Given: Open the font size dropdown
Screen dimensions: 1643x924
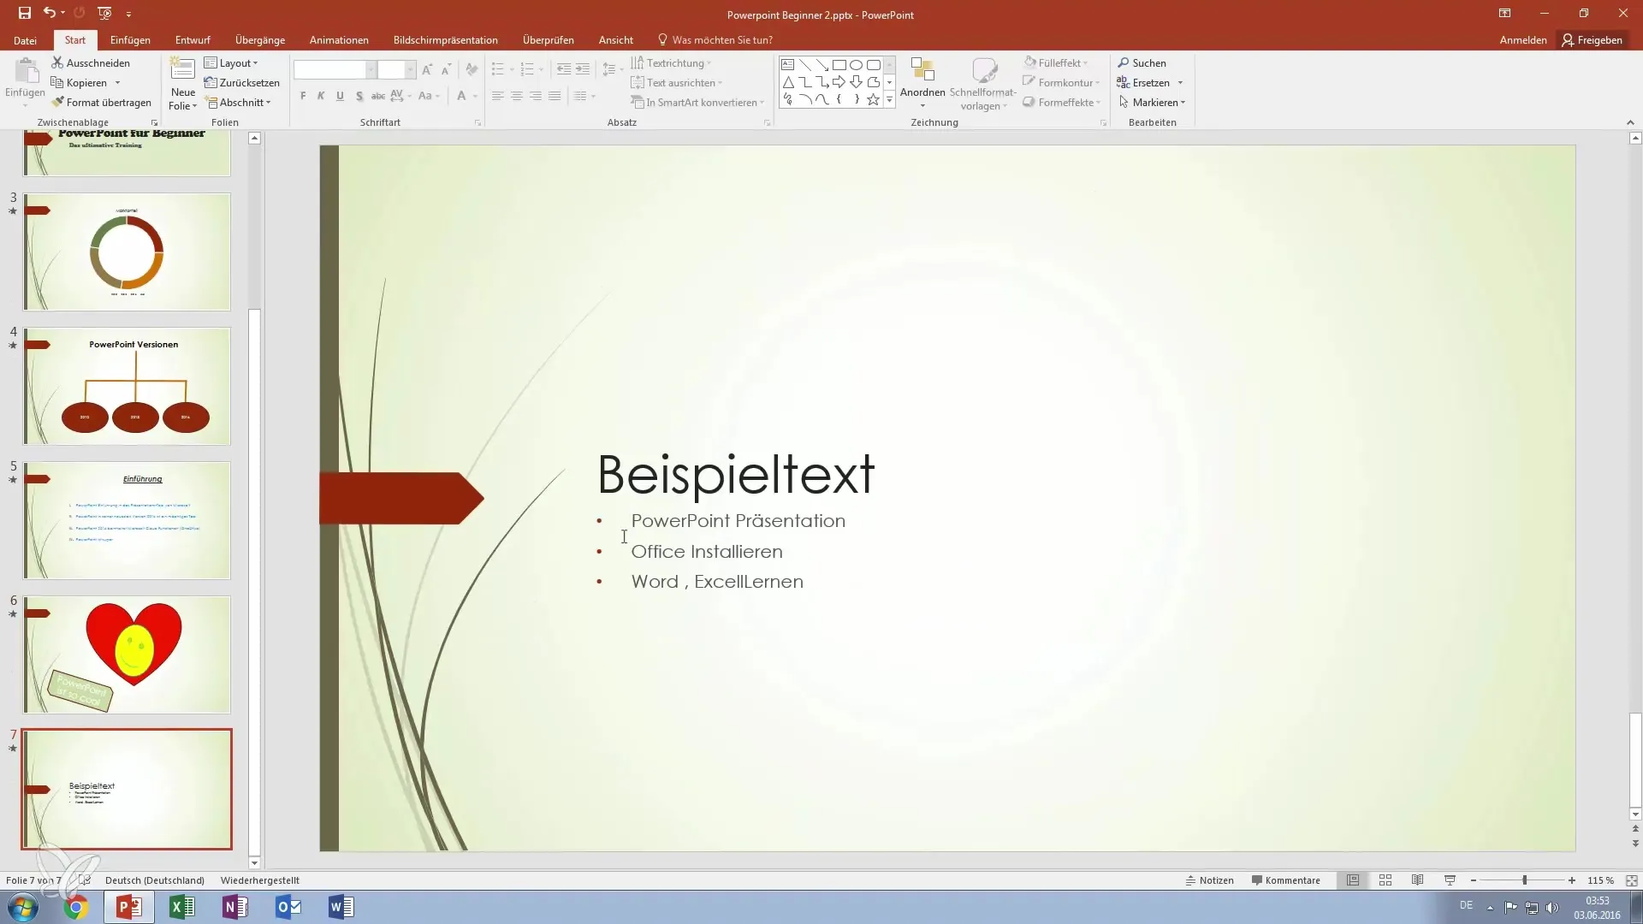Looking at the screenshot, I should coord(410,70).
